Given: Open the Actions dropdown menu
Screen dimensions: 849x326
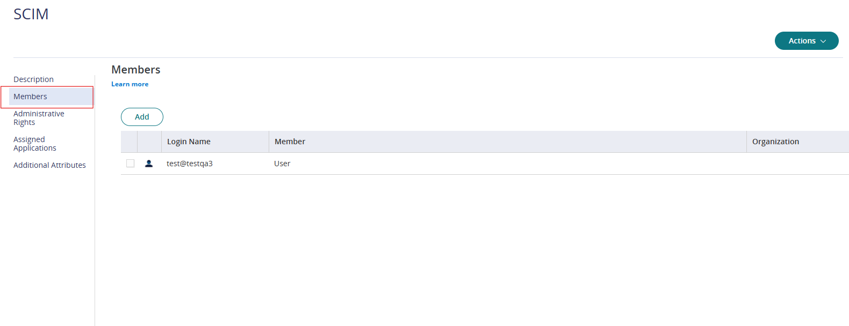Looking at the screenshot, I should [x=806, y=41].
